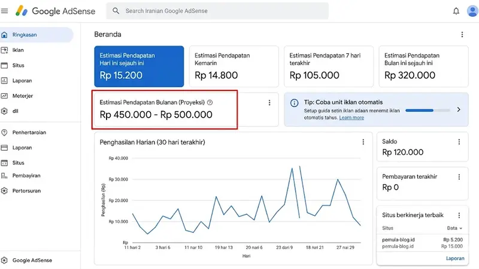Click the search AdSense input field

pos(217,11)
